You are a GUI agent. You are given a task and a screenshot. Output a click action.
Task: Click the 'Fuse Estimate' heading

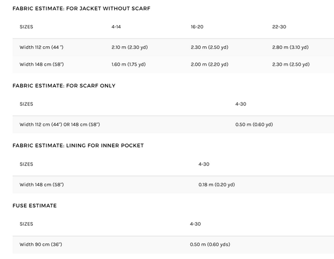pyautogui.click(x=35, y=206)
